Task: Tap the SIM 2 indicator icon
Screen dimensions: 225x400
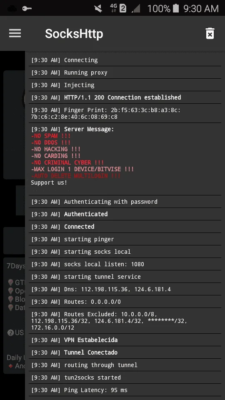Action: coord(123,8)
